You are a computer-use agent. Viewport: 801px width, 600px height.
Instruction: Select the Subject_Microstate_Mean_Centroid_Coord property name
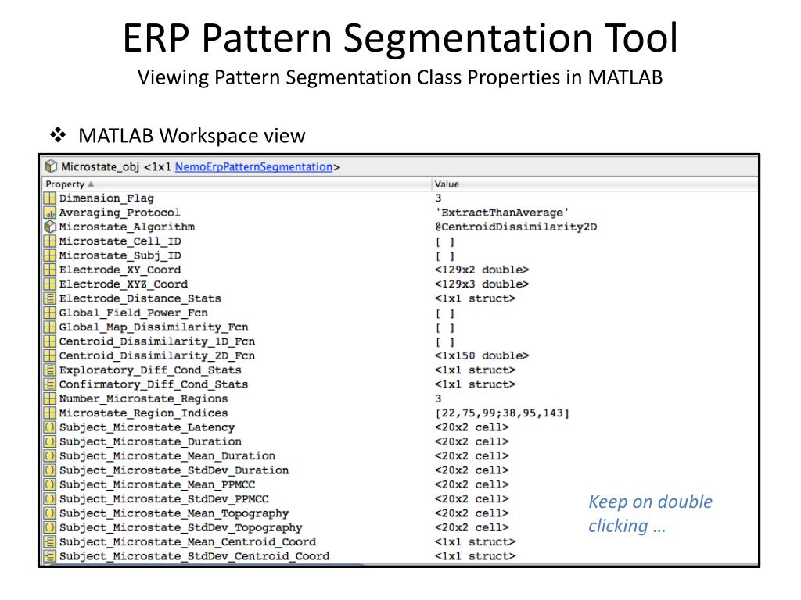coord(188,541)
